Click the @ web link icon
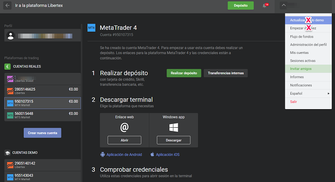 [x=124, y=127]
